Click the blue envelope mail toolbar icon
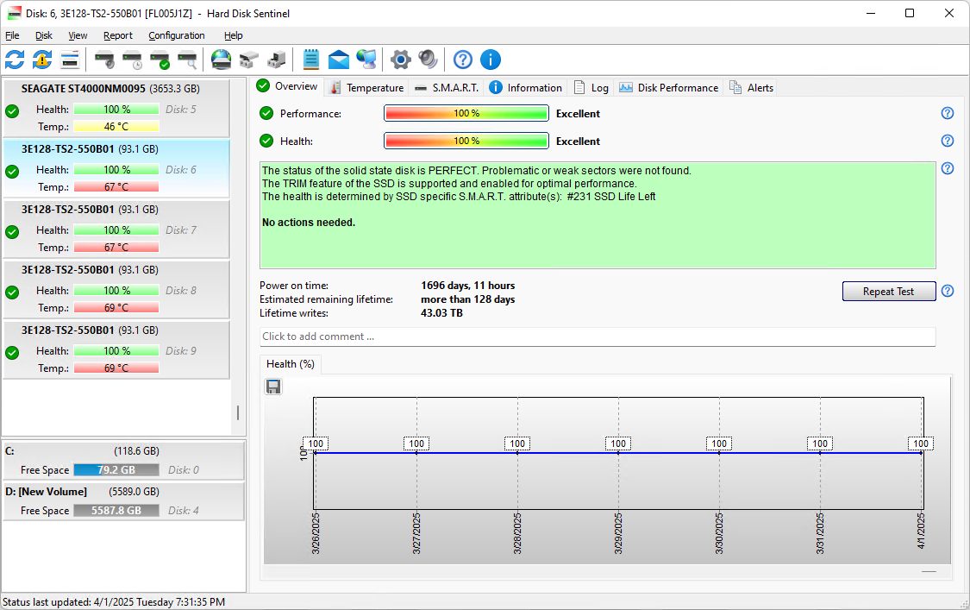 pos(338,60)
